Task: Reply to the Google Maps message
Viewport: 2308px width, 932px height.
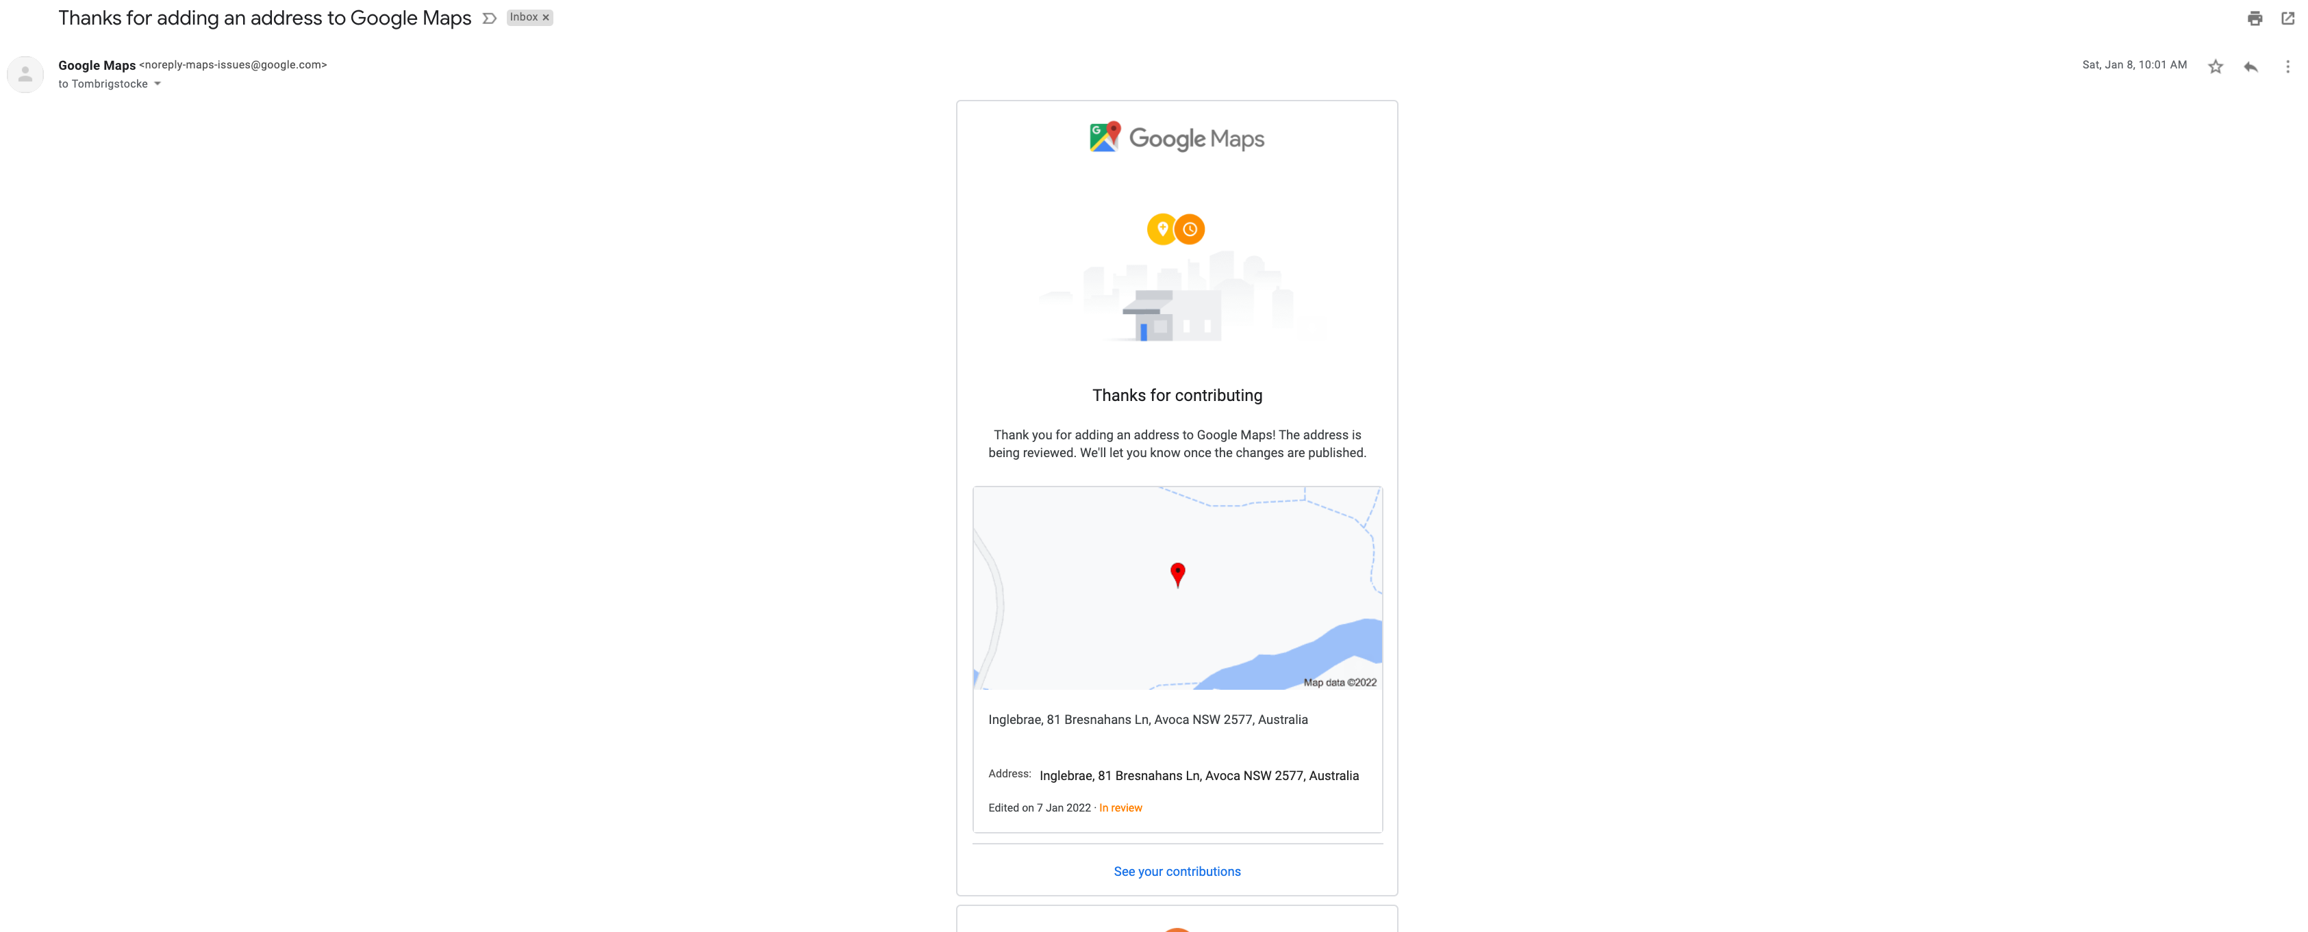Action: (x=2250, y=66)
